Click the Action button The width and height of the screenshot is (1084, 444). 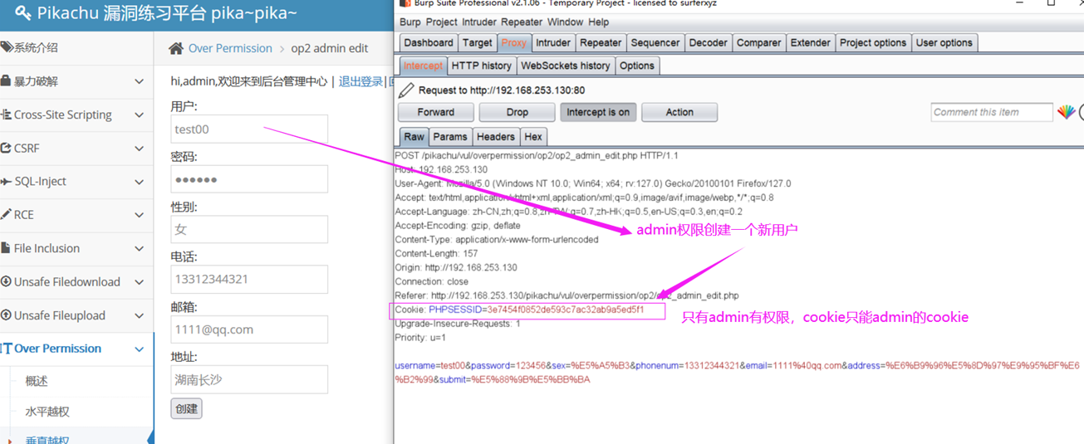[x=679, y=112]
